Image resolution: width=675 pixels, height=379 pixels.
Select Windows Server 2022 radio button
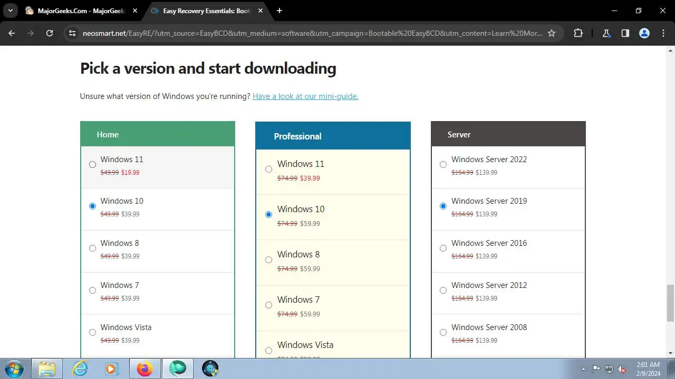(443, 164)
